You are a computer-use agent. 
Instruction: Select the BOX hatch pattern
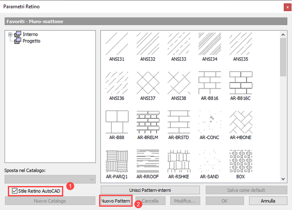click(x=241, y=165)
